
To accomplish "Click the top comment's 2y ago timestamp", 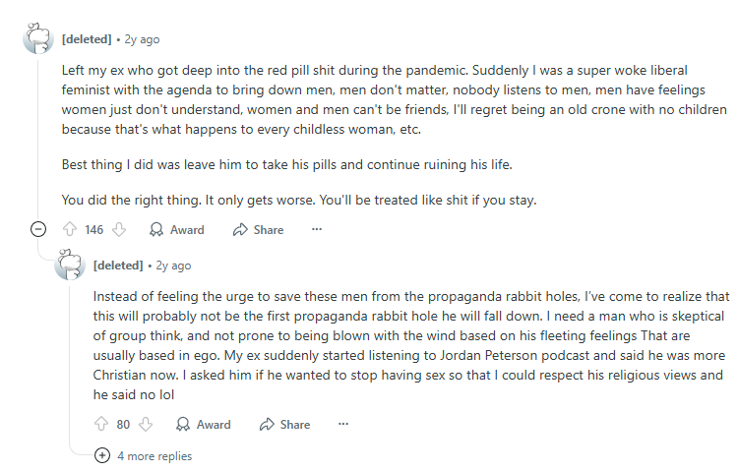I will click(142, 39).
